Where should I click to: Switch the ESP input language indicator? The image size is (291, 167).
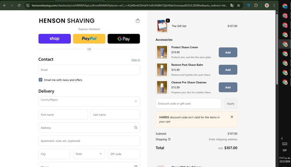(x=285, y=150)
